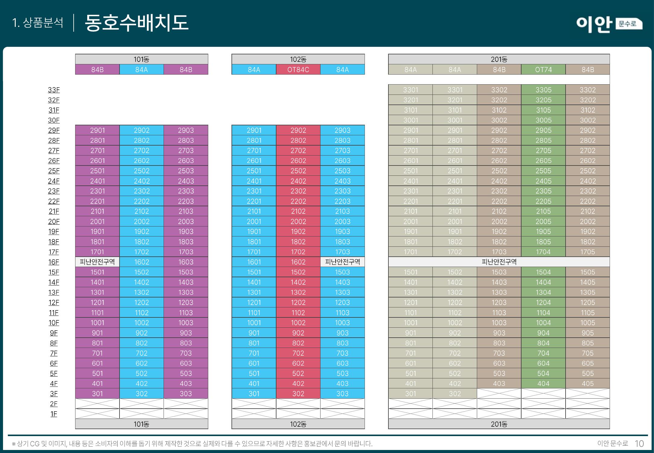The image size is (654, 453).
Task: Click the 101동 label at the bottom
Action: click(142, 424)
